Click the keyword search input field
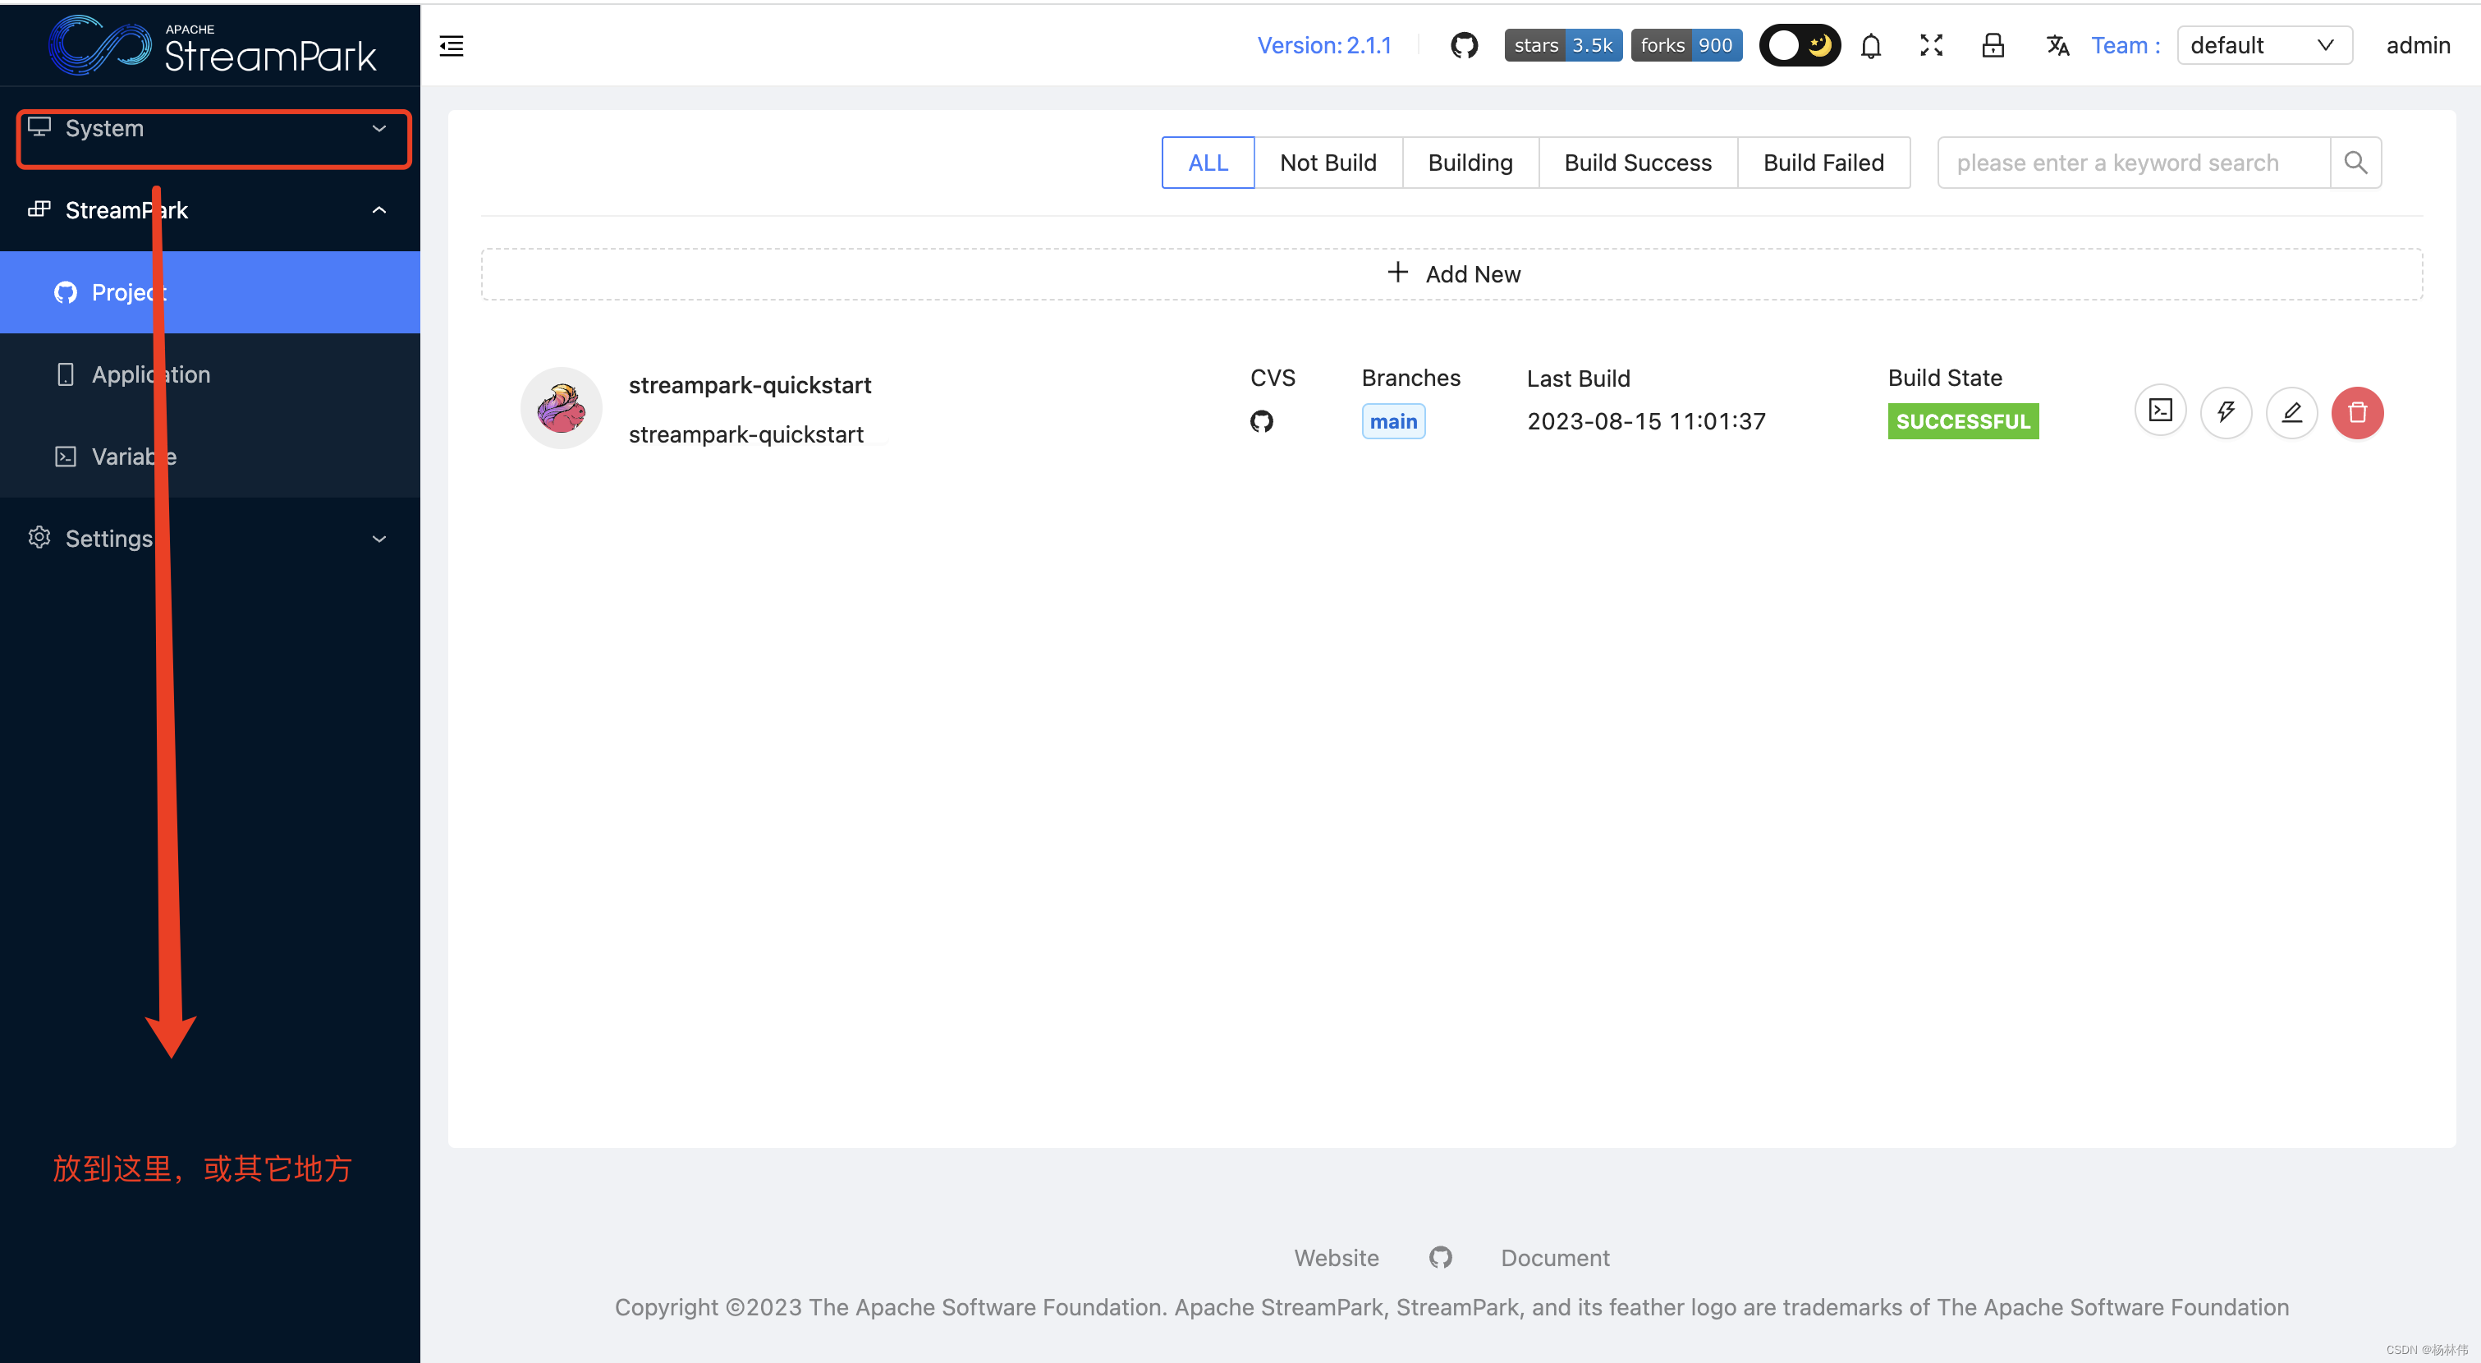Screen dimensions: 2481x1363 tap(2132, 163)
